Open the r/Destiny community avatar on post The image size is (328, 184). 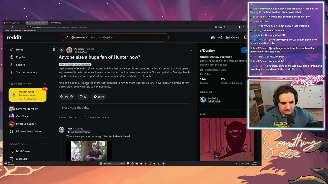(x=69, y=50)
